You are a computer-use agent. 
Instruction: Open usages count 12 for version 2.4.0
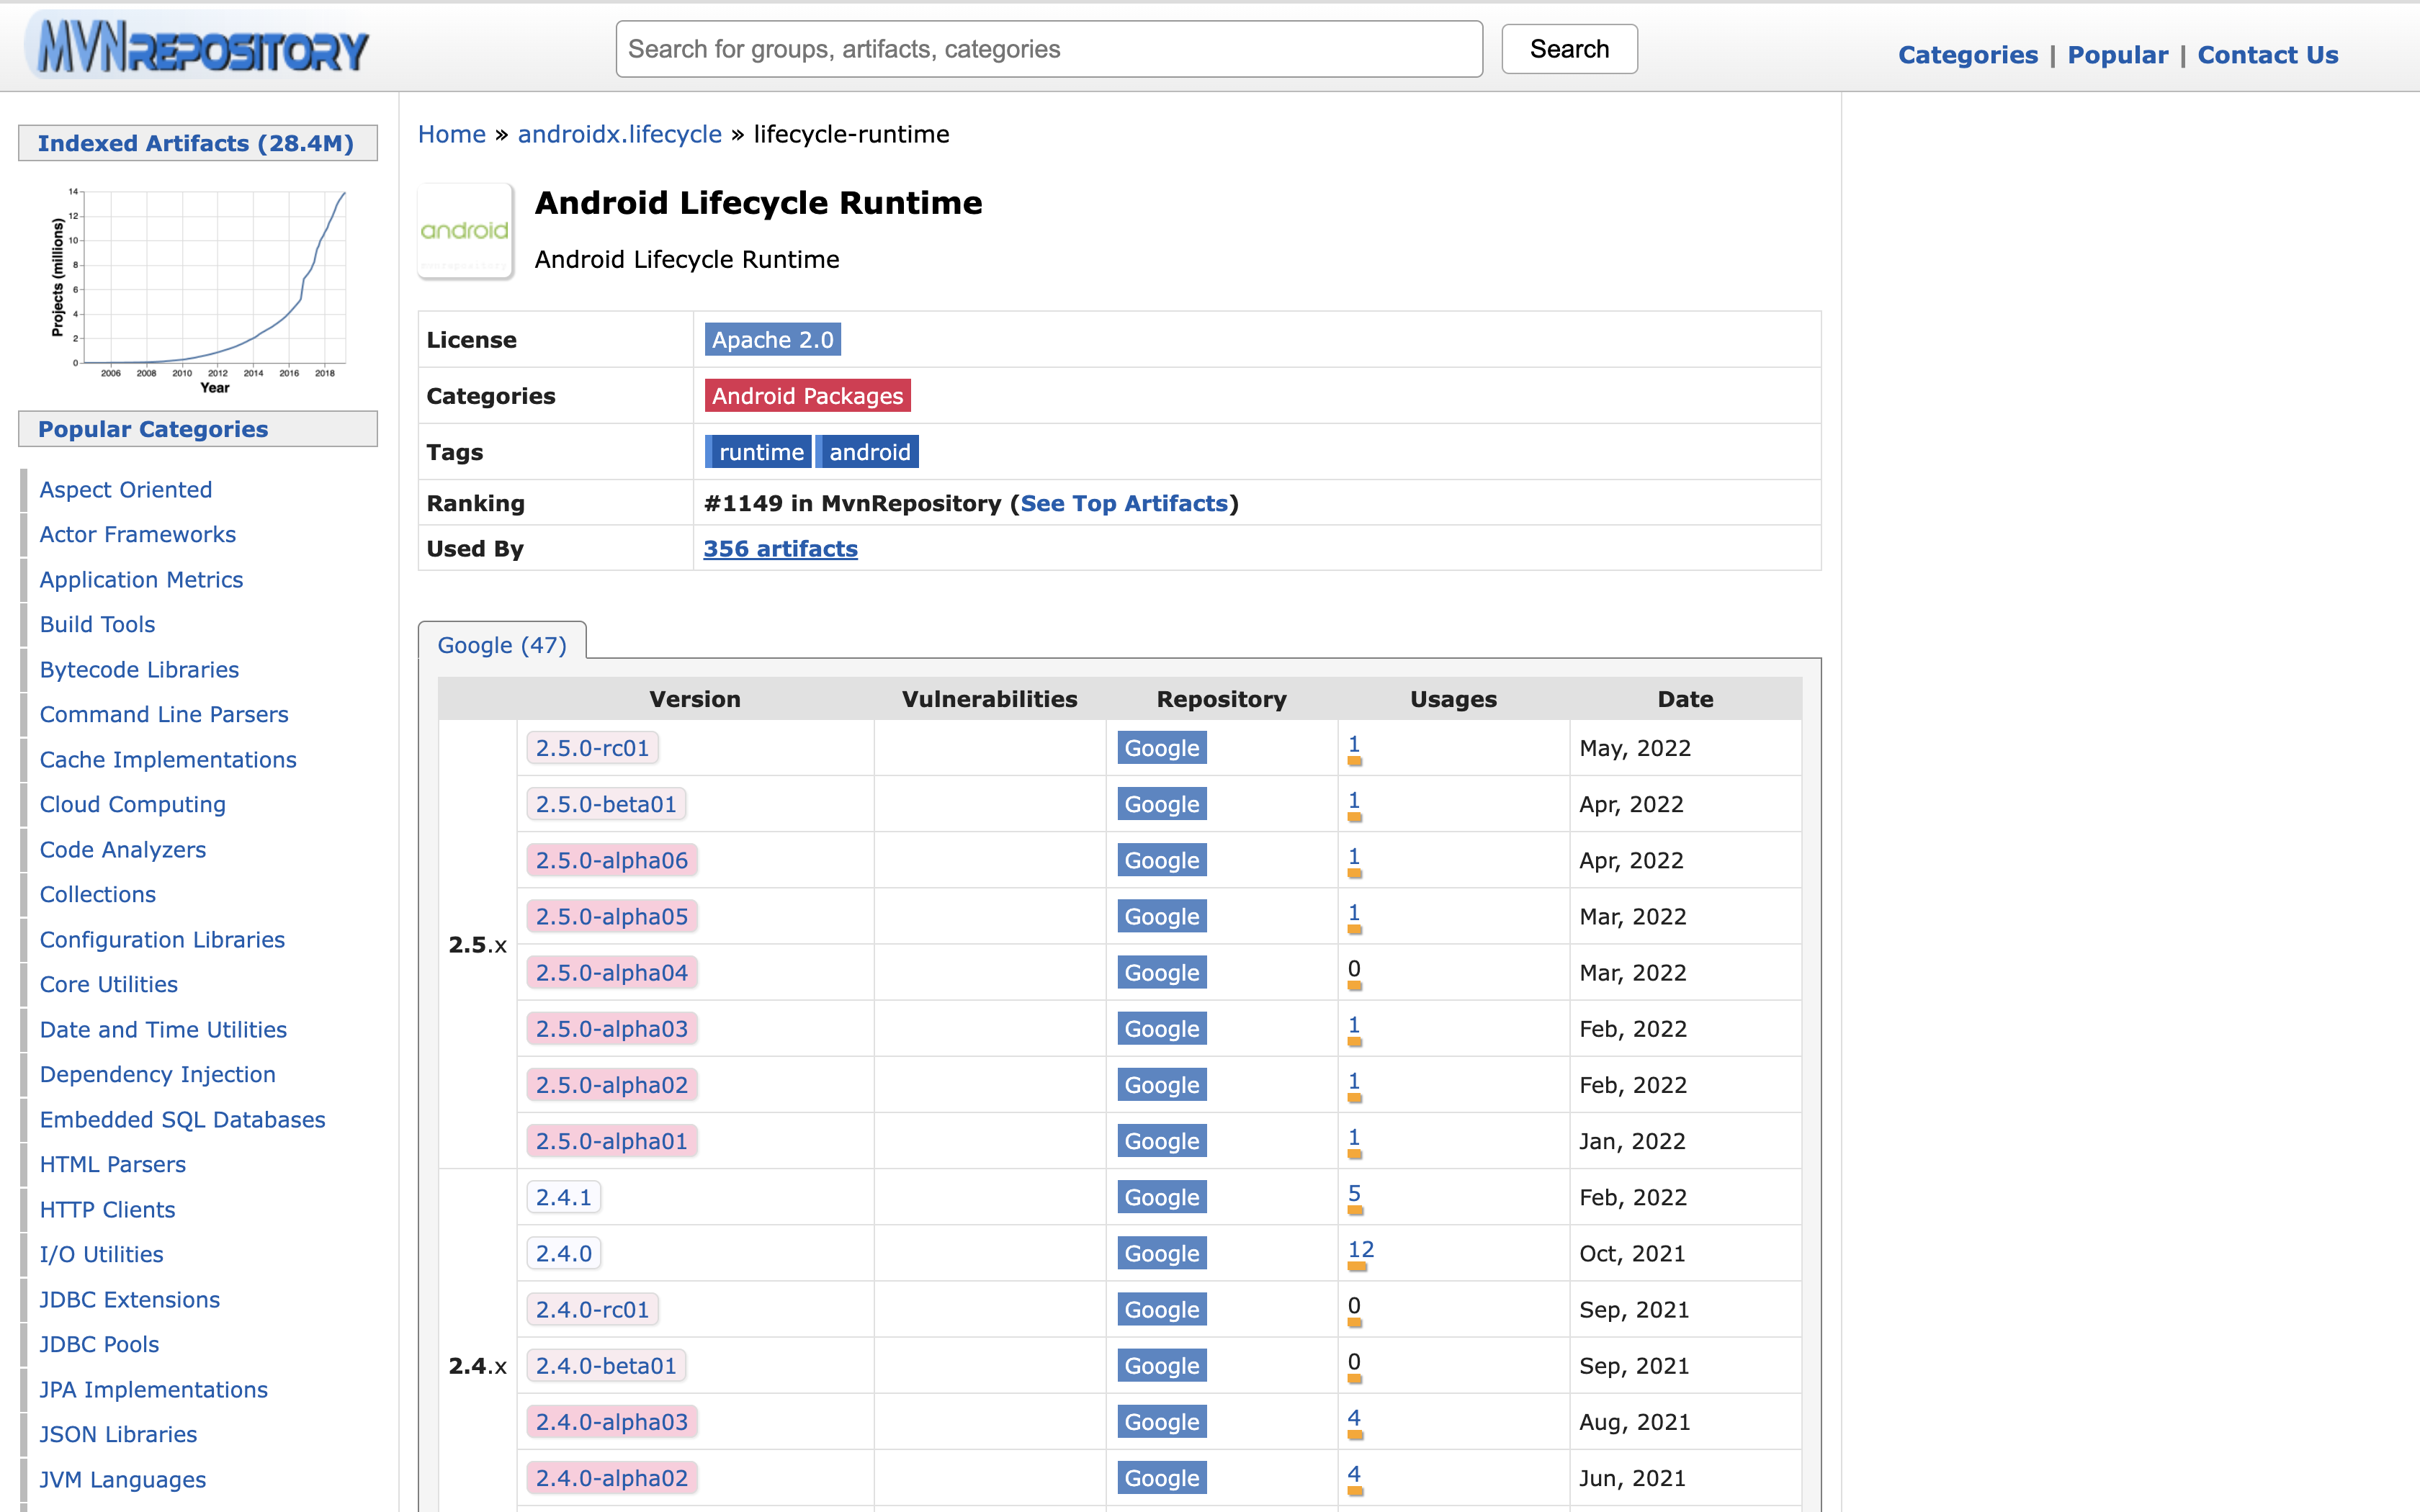point(1361,1249)
